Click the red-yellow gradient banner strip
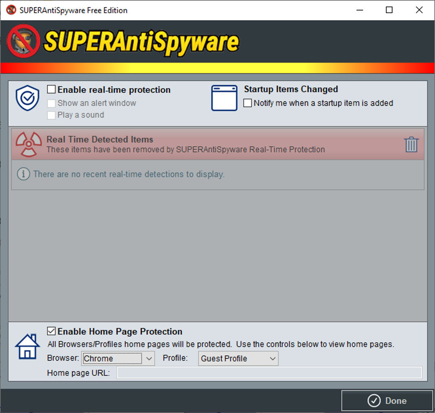Screen dimensions: 435x413 tap(217, 68)
